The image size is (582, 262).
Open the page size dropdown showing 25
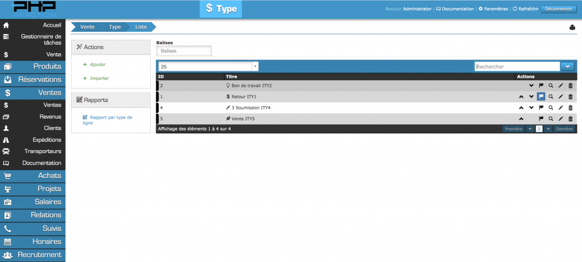pyautogui.click(x=208, y=66)
